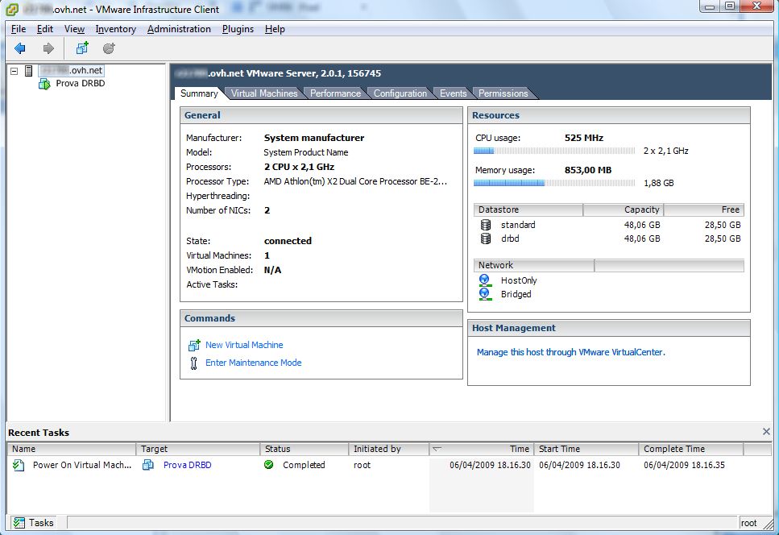Switch to the Performance tab

click(x=335, y=93)
